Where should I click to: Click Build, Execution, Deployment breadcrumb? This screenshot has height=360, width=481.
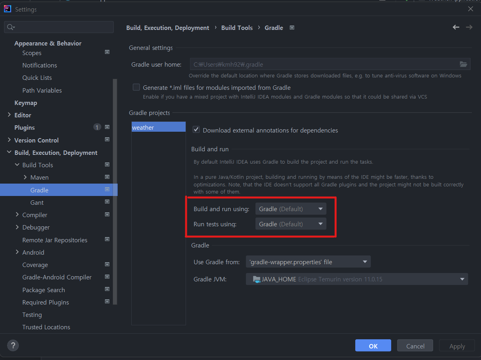coord(168,28)
